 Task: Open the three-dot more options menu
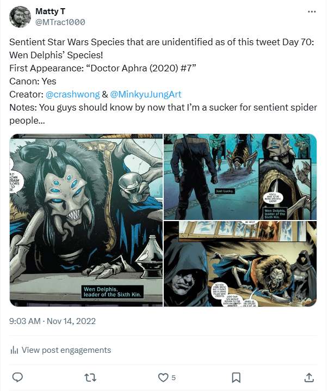311,11
